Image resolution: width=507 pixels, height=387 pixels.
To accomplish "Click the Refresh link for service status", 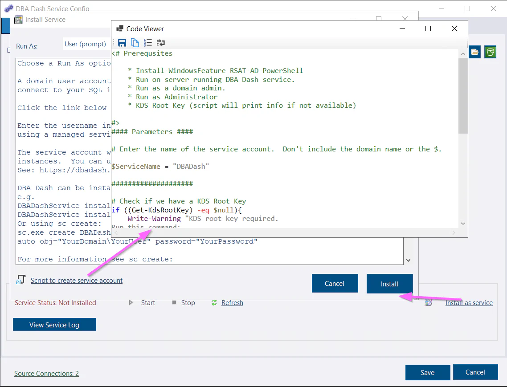I will [232, 303].
